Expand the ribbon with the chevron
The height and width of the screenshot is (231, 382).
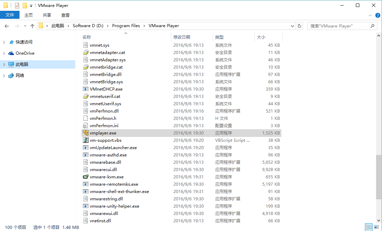tap(370, 15)
